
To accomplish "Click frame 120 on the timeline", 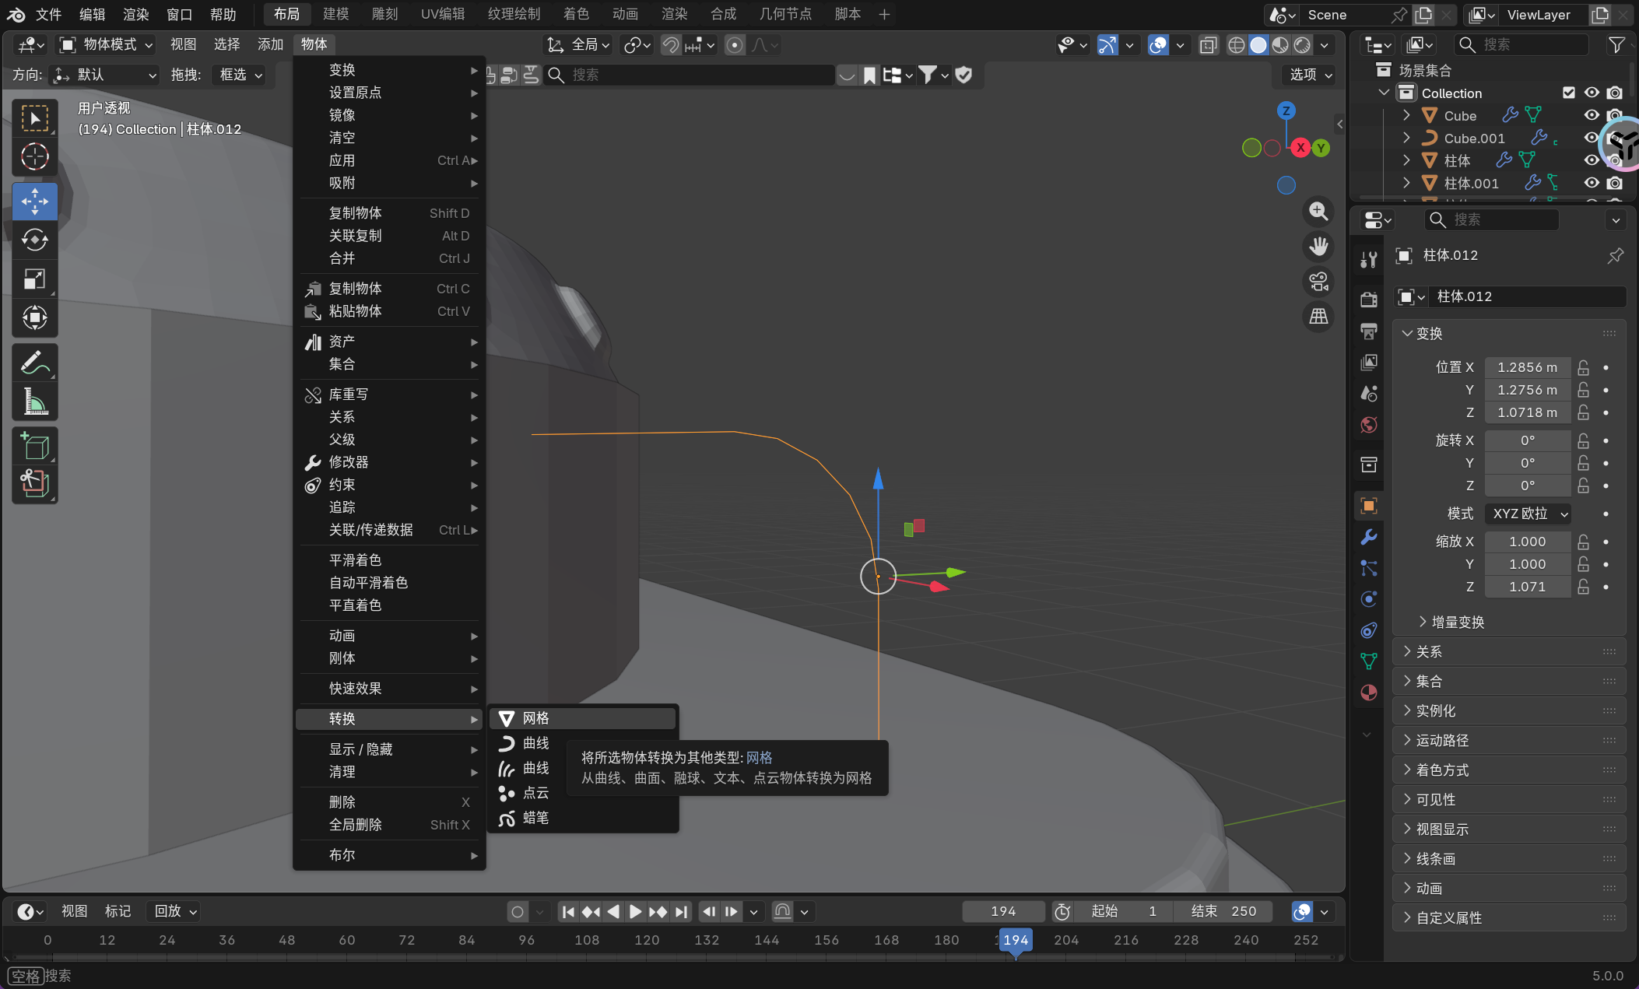I will click(647, 940).
